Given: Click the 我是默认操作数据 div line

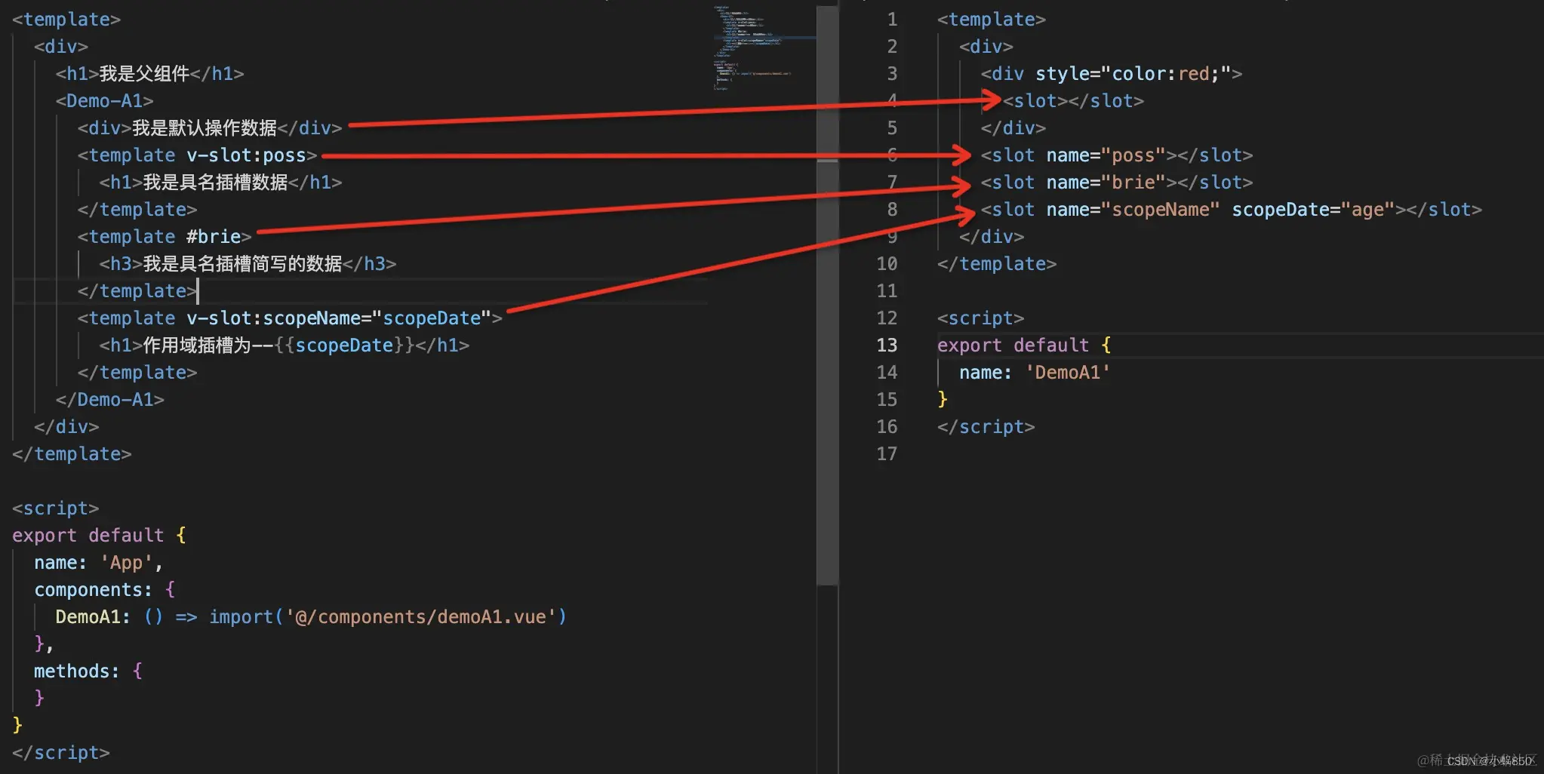Looking at the screenshot, I should (210, 127).
